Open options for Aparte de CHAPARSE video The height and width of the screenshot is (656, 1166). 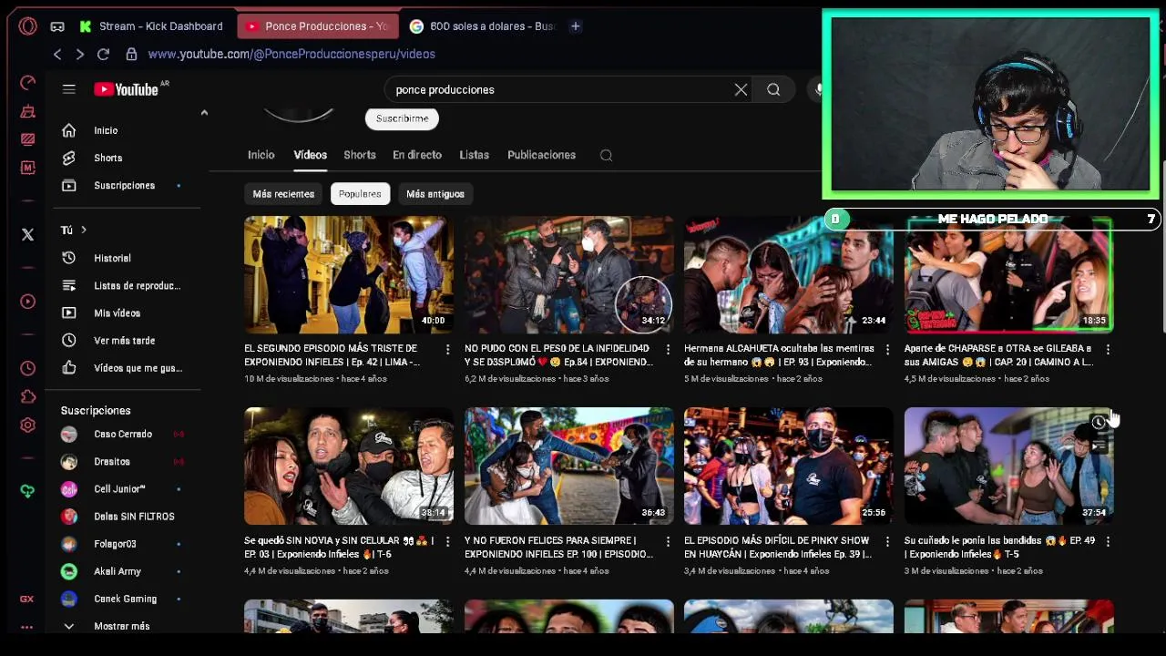pyautogui.click(x=1108, y=349)
